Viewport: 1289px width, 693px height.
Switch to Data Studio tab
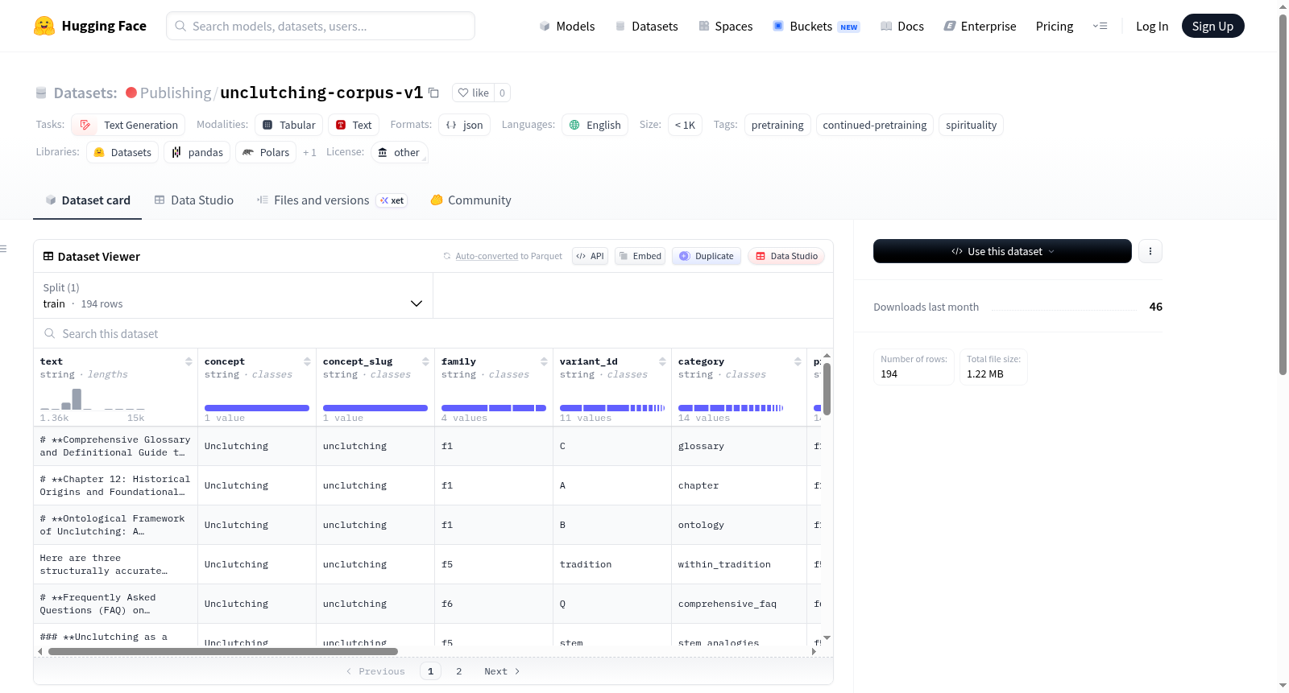pyautogui.click(x=194, y=200)
